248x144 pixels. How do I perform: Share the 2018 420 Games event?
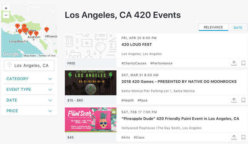(234, 100)
